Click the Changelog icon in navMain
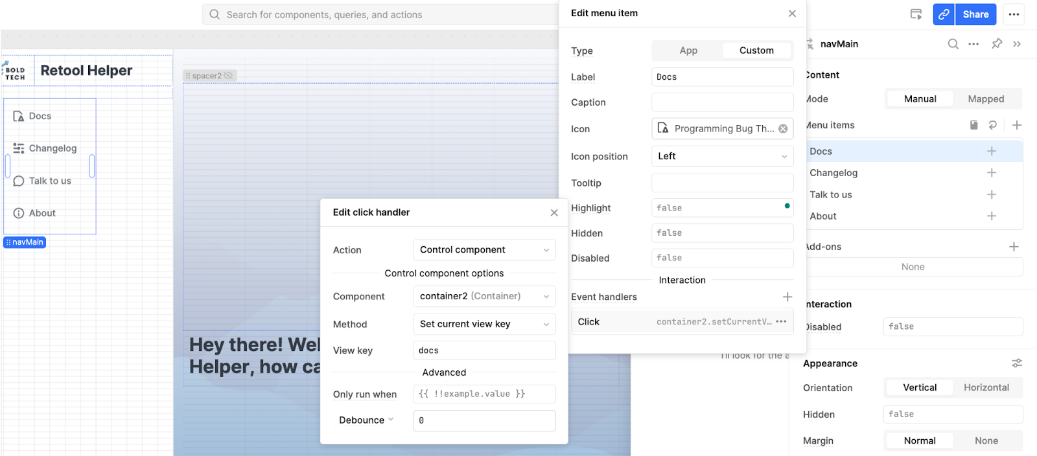The height and width of the screenshot is (456, 1037). 19,148
